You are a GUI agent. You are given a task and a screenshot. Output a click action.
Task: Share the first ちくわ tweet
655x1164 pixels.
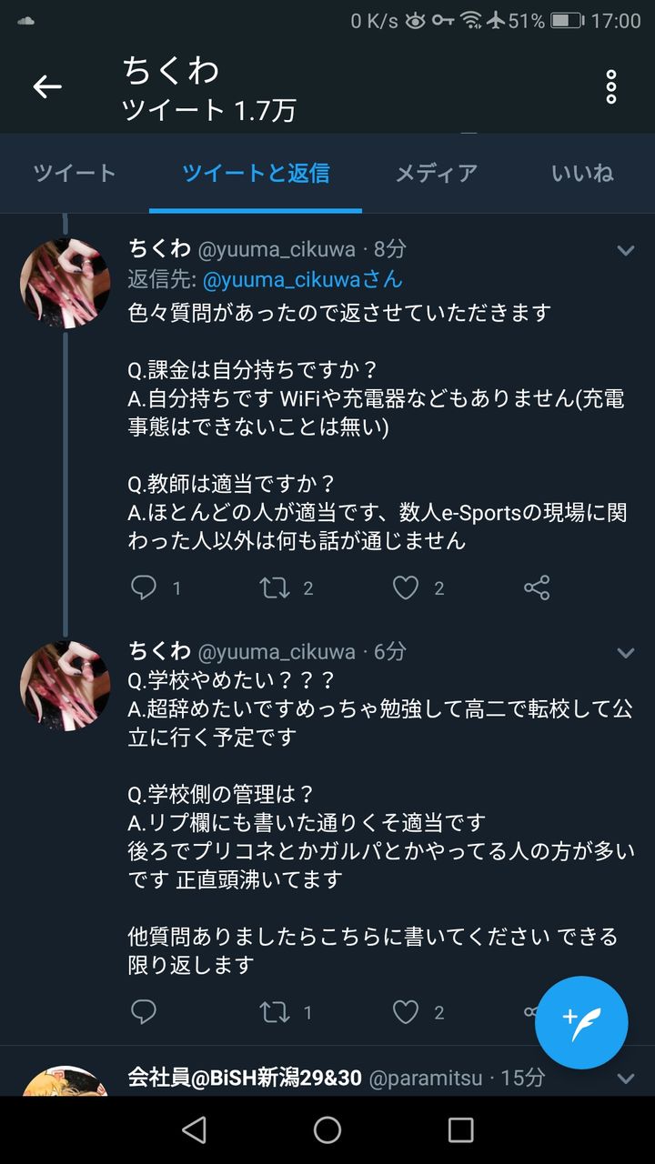(x=537, y=587)
